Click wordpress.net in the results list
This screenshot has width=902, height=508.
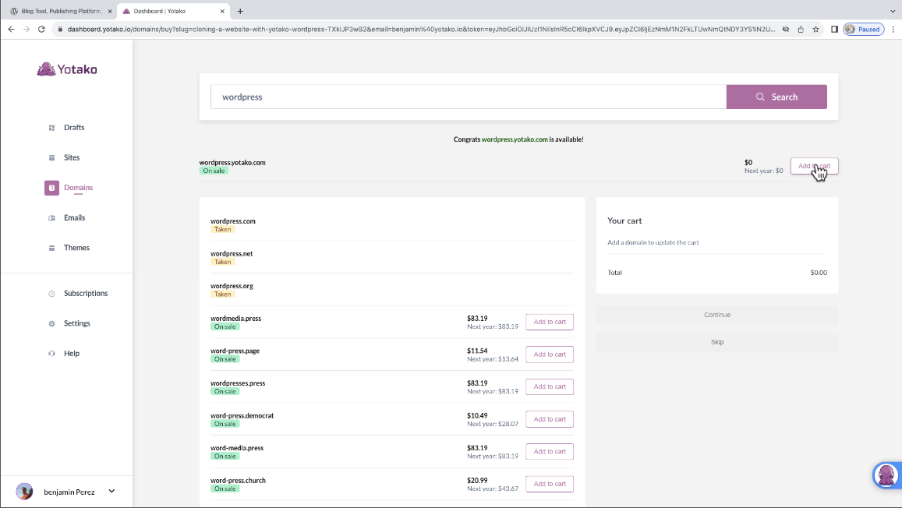tap(232, 253)
